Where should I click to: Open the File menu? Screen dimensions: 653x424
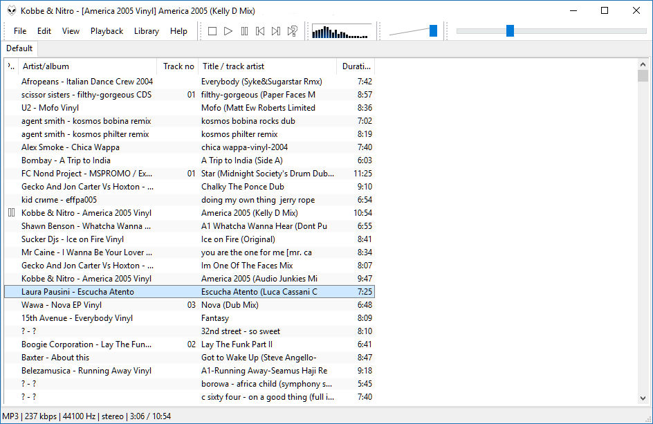[20, 31]
